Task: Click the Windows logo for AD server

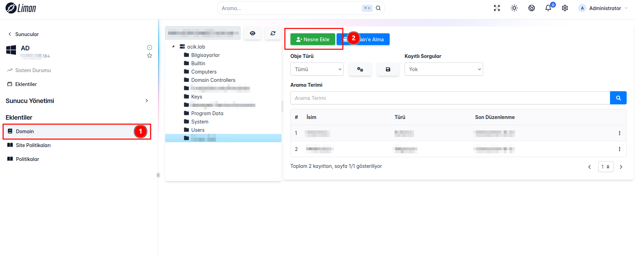Action: (11, 50)
